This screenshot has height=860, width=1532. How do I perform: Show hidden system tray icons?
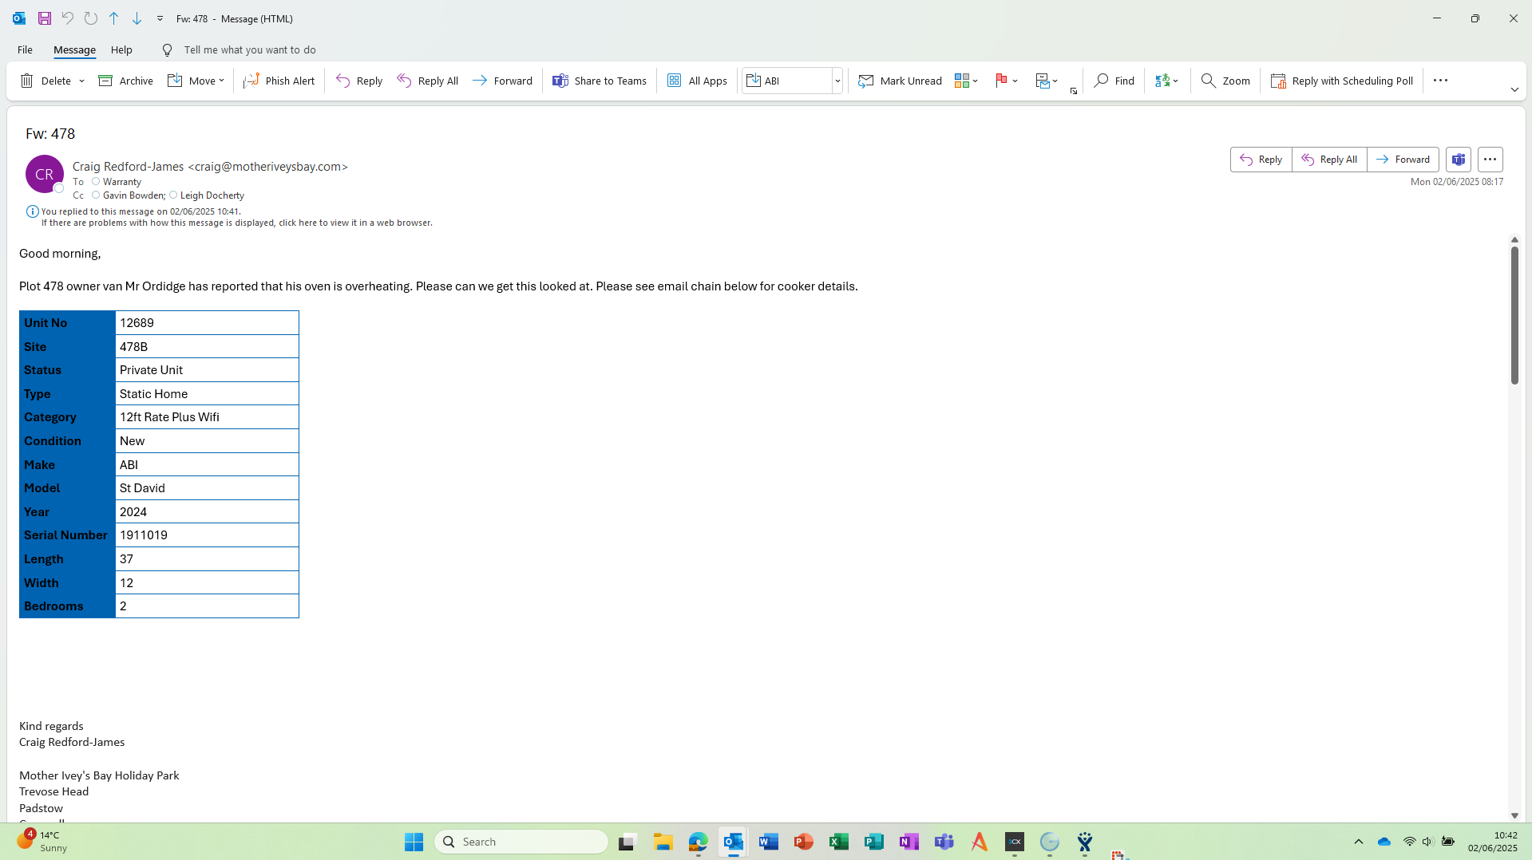[x=1358, y=842]
